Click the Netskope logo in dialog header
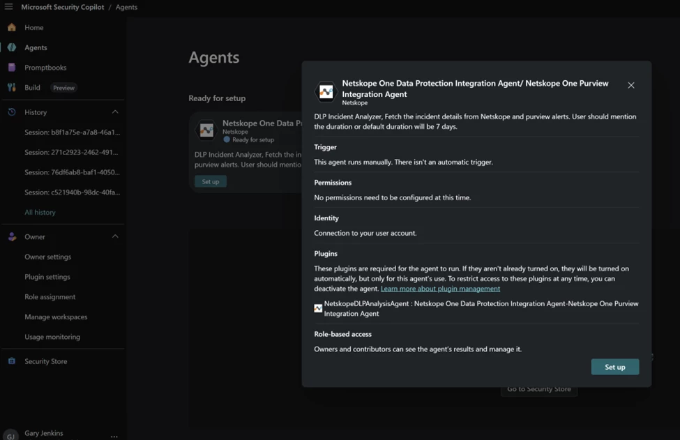 click(326, 91)
